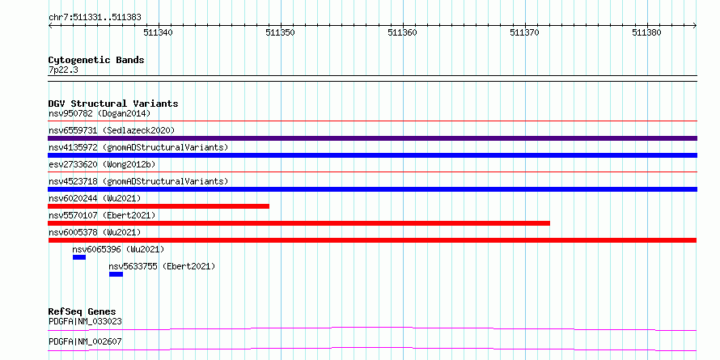The width and height of the screenshot is (720, 360).
Task: Select variant label nsv6559731 (Sedlazeck2020)
Action: 112,130
